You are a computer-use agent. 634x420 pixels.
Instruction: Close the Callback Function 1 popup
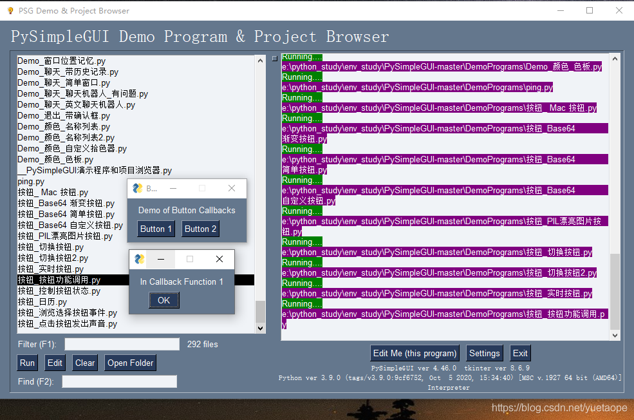coord(219,259)
